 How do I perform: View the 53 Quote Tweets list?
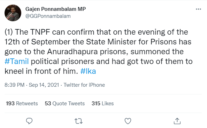click(x=65, y=104)
